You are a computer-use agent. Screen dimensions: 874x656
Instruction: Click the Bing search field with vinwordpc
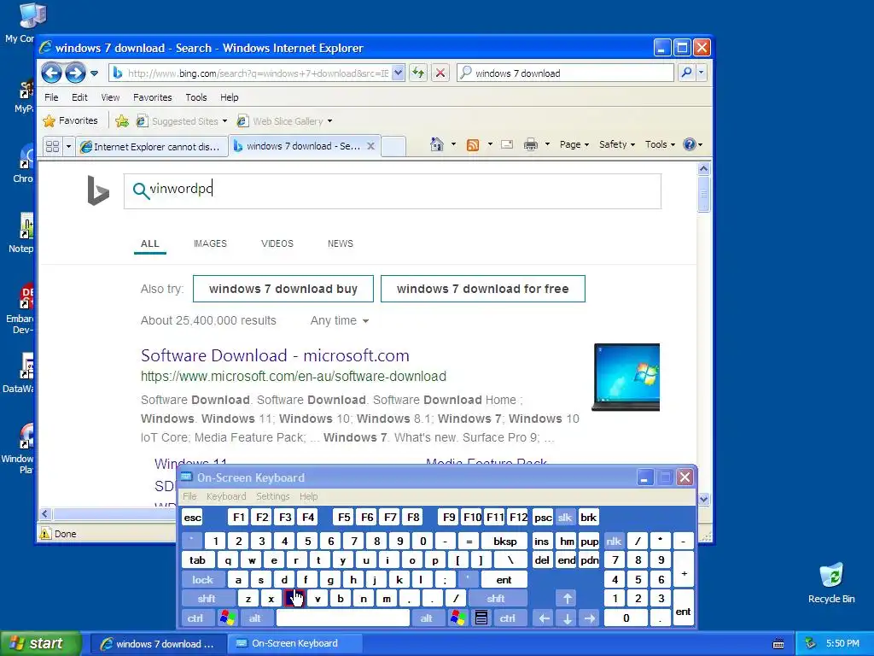pyautogui.click(x=393, y=191)
